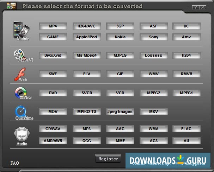Select Jpeg Images output
Viewport: 214px width, 172px height.
(x=120, y=112)
